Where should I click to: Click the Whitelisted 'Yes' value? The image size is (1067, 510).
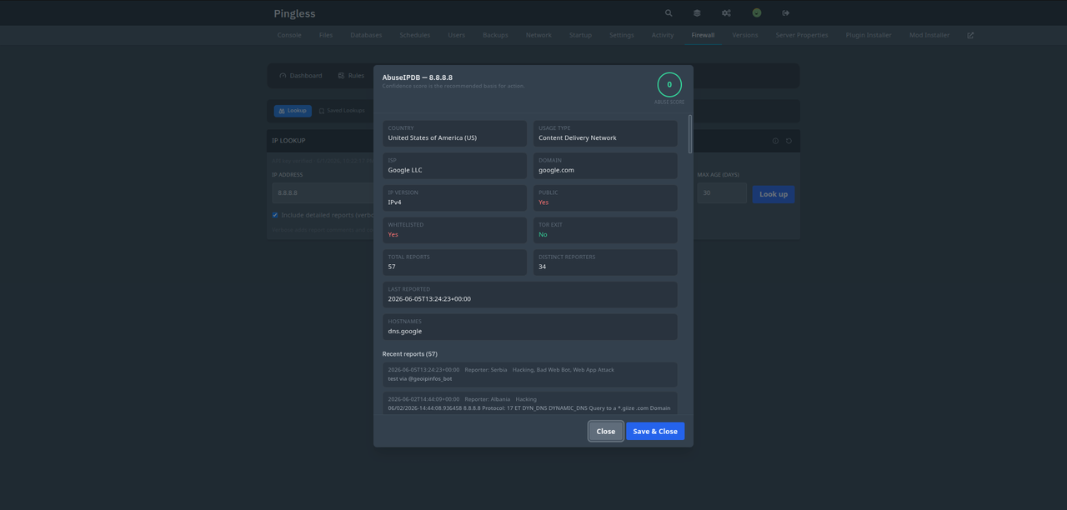click(393, 235)
